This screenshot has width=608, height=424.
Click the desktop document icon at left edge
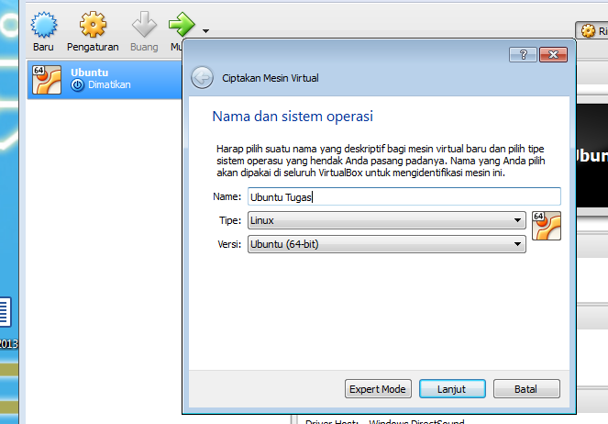[x=5, y=312]
